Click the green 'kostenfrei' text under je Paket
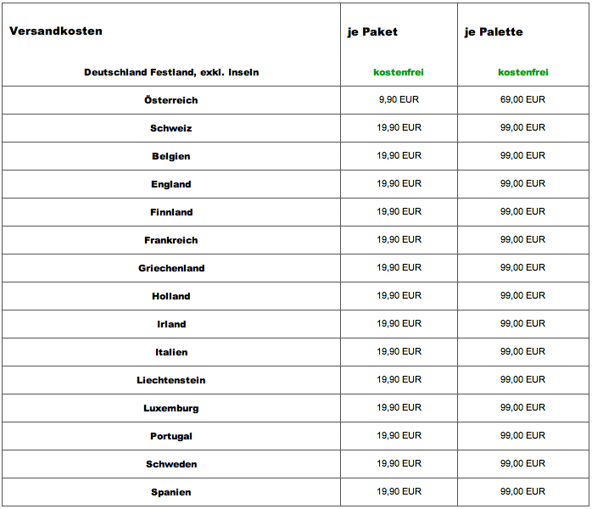 tap(399, 73)
